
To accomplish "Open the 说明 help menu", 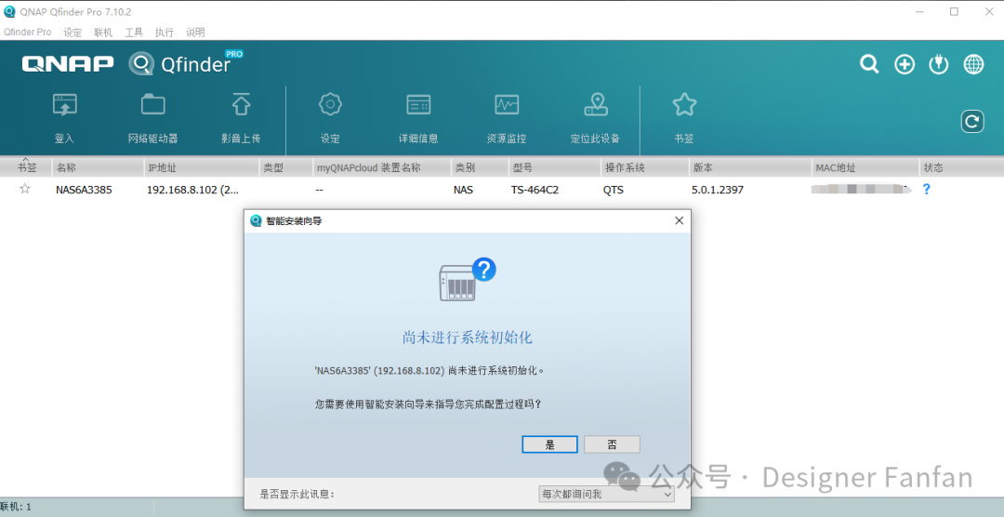I will 195,32.
